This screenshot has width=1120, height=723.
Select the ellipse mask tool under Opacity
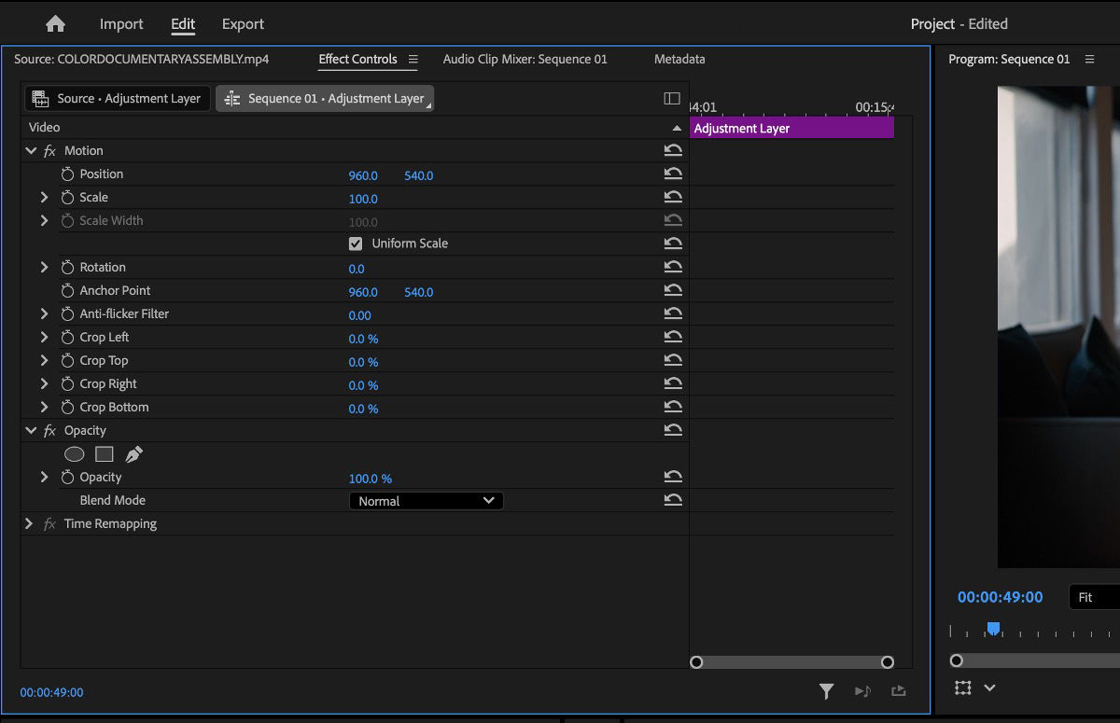coord(74,453)
